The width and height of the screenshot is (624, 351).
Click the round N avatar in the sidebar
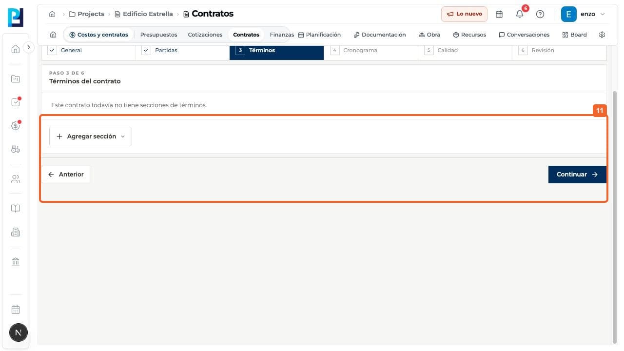pyautogui.click(x=19, y=333)
